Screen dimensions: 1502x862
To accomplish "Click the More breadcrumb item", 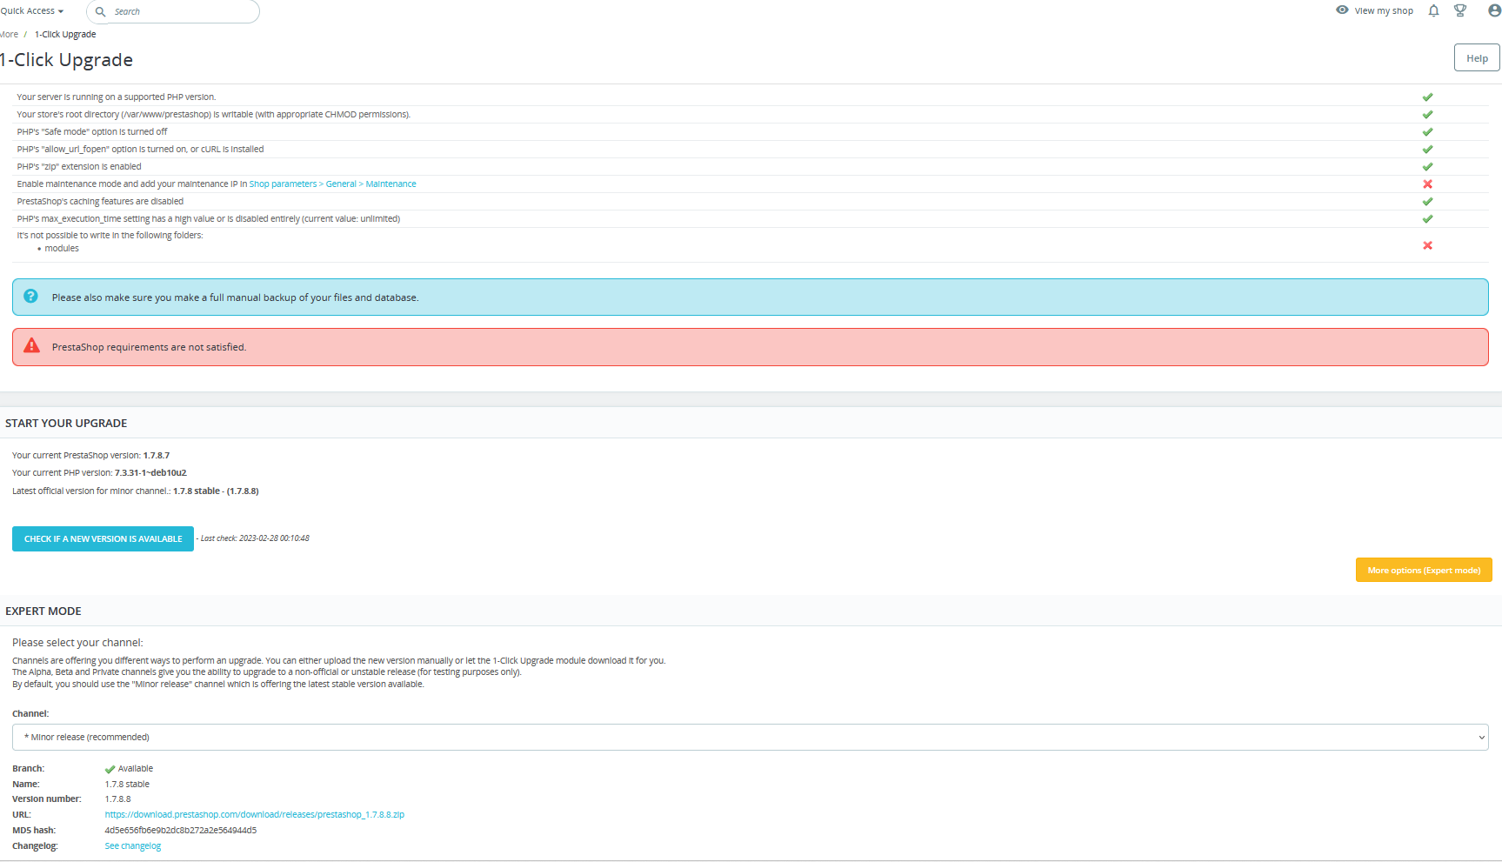I will point(8,34).
